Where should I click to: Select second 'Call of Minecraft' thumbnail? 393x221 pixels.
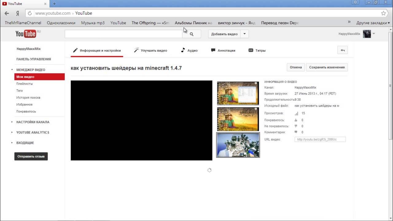point(238,119)
